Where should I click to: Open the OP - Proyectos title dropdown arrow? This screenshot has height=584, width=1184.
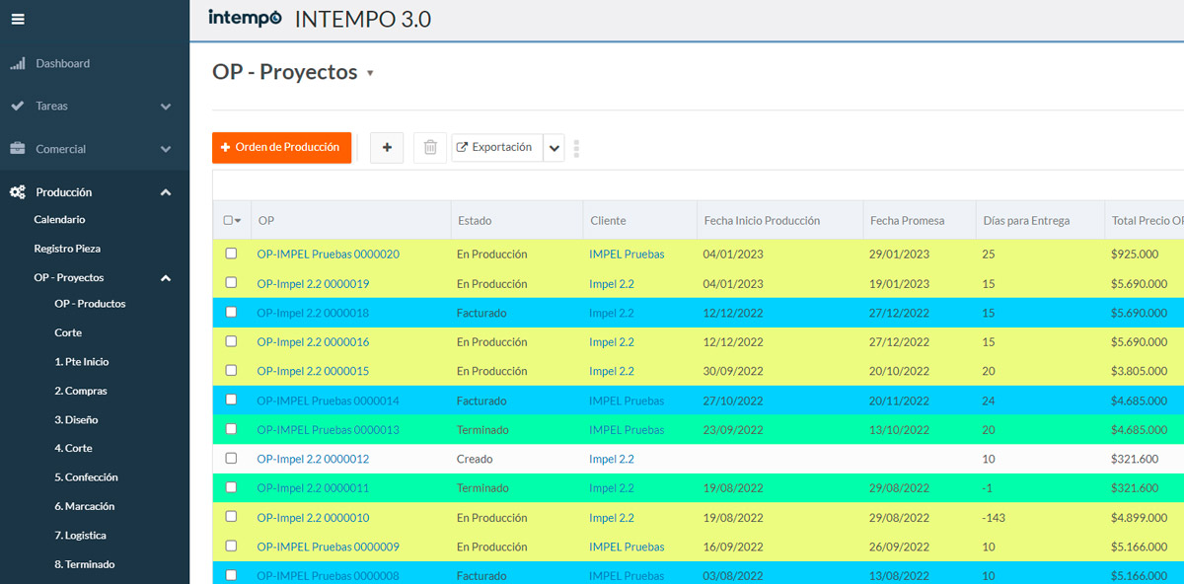coord(372,73)
